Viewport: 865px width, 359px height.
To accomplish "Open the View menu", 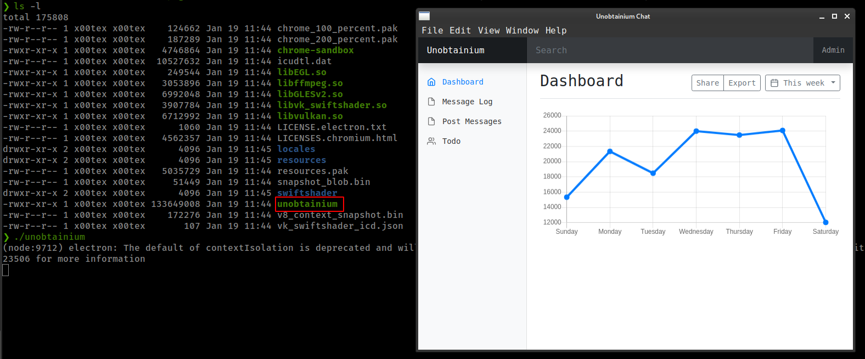I will (x=488, y=31).
